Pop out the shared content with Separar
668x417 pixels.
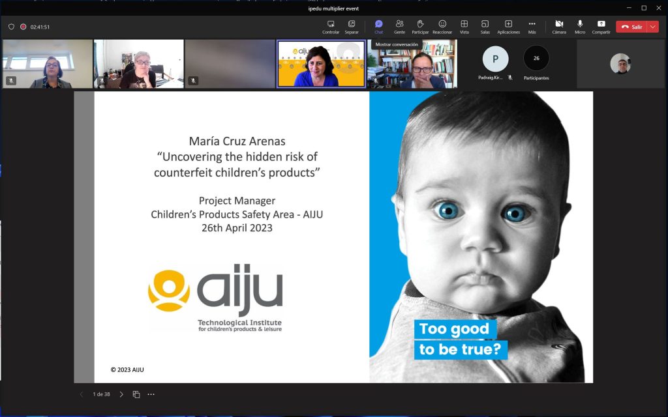352,27
